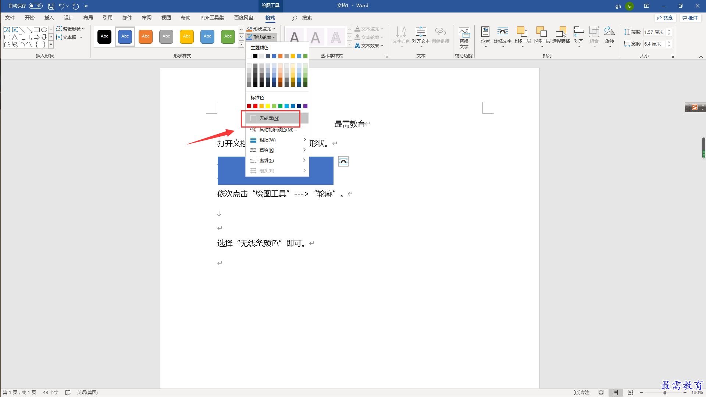Pick the black theme color swatch
Image resolution: width=706 pixels, height=397 pixels.
coord(255,56)
